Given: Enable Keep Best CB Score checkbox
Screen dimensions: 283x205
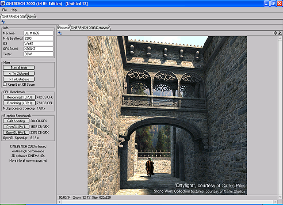Looking at the screenshot, I should (5, 84).
